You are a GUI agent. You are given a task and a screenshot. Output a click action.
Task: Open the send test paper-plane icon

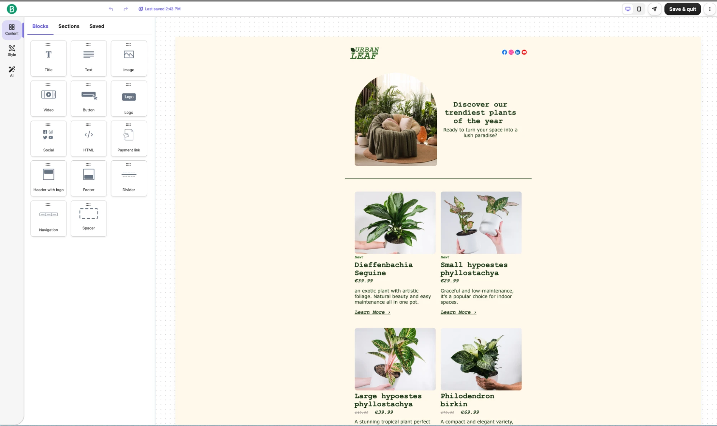pyautogui.click(x=655, y=9)
